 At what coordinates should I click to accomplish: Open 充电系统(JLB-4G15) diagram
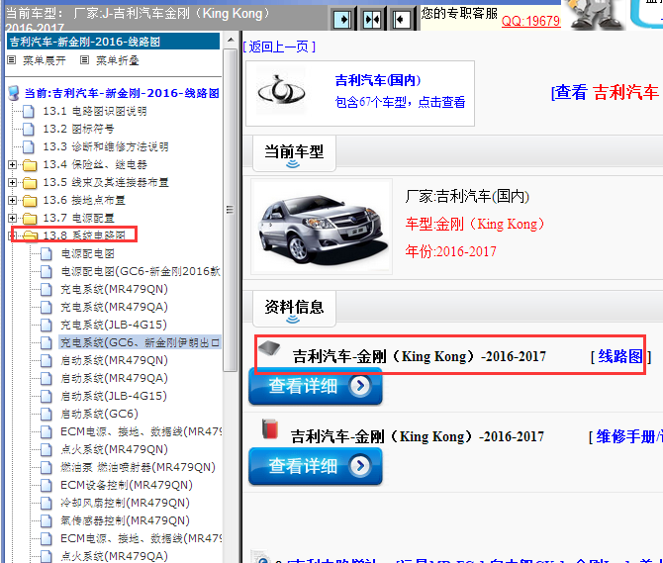pos(114,325)
